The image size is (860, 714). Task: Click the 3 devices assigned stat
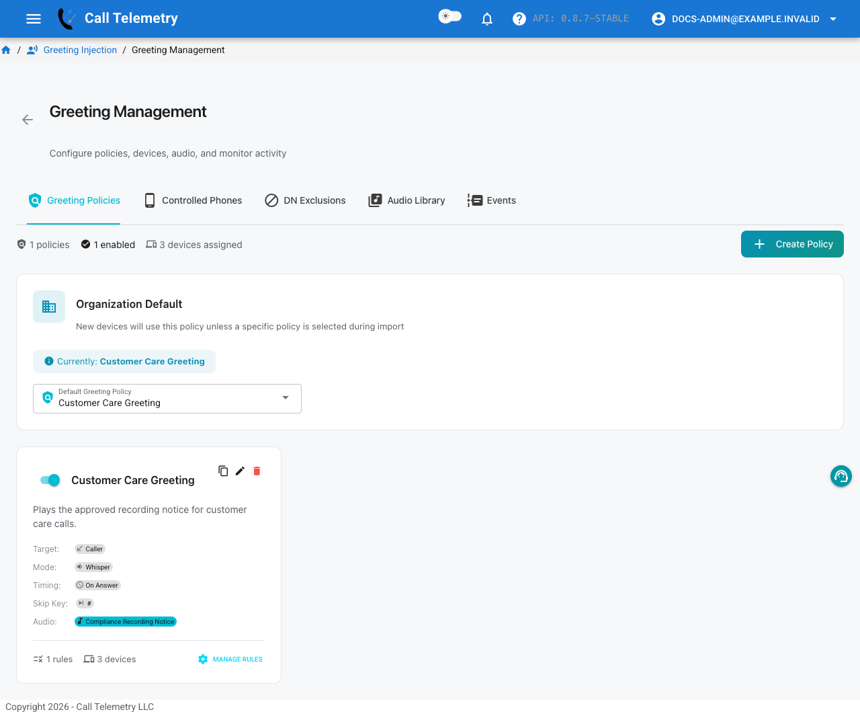194,245
